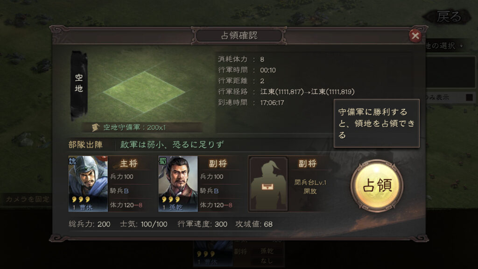Tap the 空地 land tile preview
478x269 pixels.
point(144,92)
